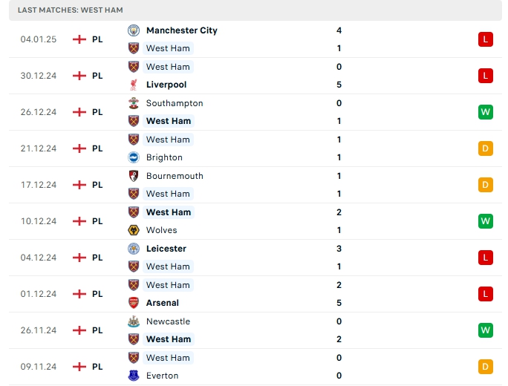Click the England flag on the 04.01.25 row

pos(79,39)
